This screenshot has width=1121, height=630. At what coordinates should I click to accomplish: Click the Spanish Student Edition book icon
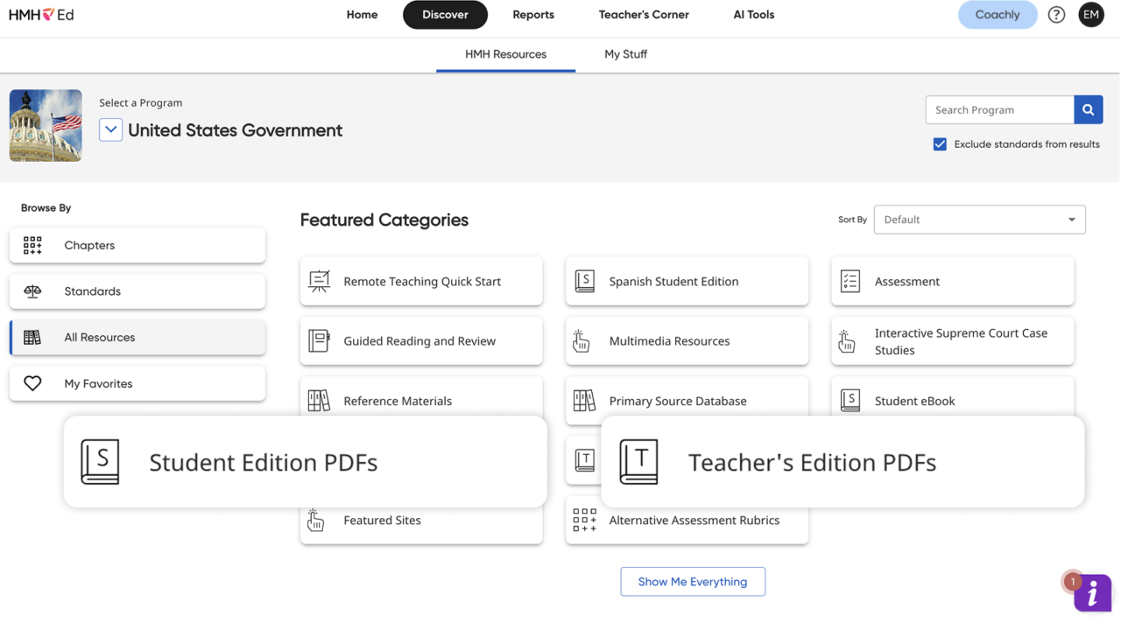pos(585,281)
